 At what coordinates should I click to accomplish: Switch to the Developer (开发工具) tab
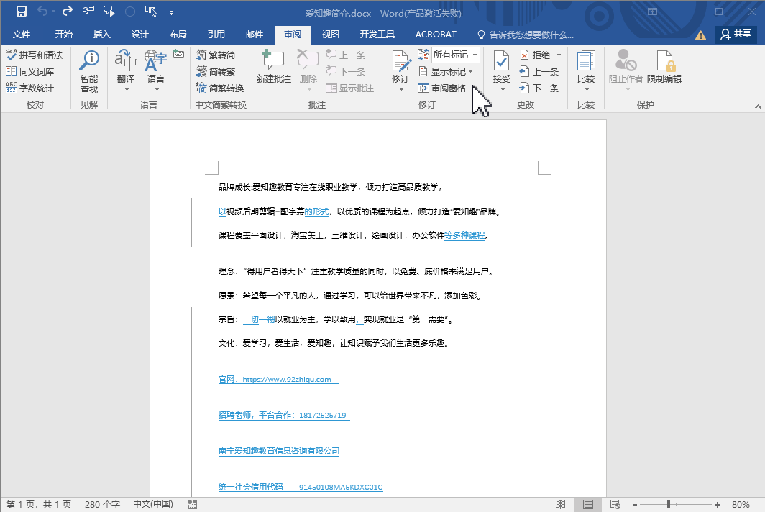coord(377,35)
